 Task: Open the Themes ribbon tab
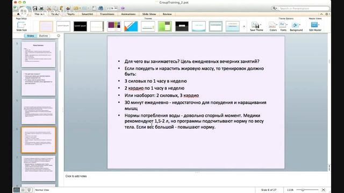(x=39, y=14)
